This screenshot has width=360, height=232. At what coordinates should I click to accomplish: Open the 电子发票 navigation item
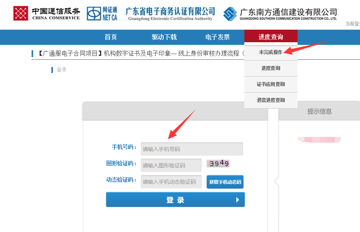pos(218,37)
